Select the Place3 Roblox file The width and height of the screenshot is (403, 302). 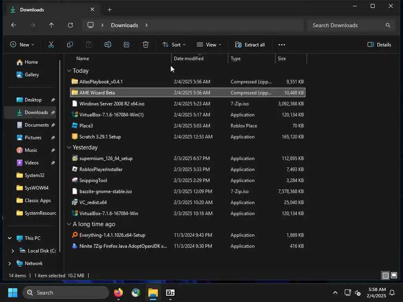pos(188,126)
